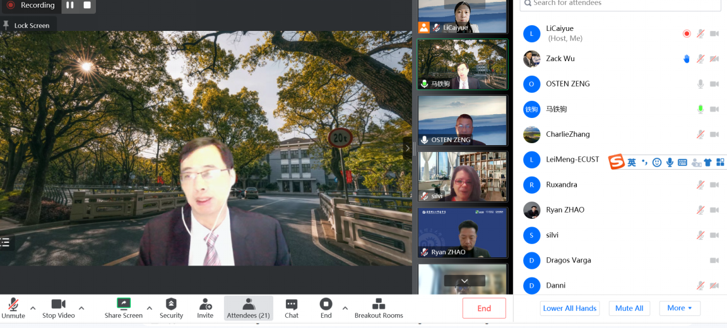Open Breakout Rooms
Screen dimensions: 727x328
coord(379,305)
